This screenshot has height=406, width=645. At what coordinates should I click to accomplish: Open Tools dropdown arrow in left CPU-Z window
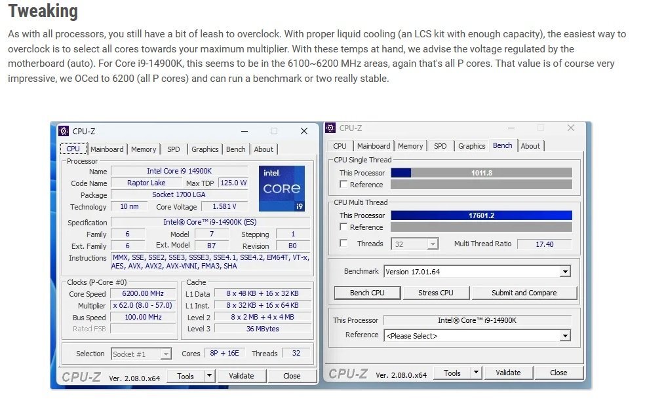pos(209,376)
